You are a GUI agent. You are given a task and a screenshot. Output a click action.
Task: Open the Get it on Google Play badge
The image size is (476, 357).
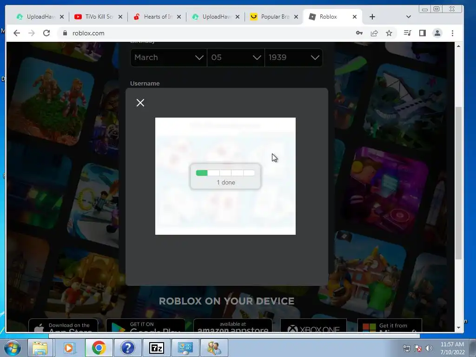tap(145, 325)
